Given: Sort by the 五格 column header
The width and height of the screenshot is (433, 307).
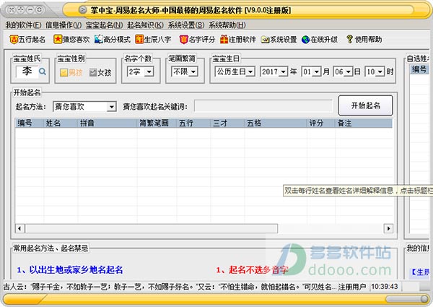Looking at the screenshot, I should tap(276, 123).
